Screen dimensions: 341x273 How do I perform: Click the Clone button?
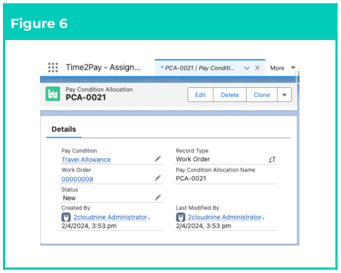click(x=262, y=95)
